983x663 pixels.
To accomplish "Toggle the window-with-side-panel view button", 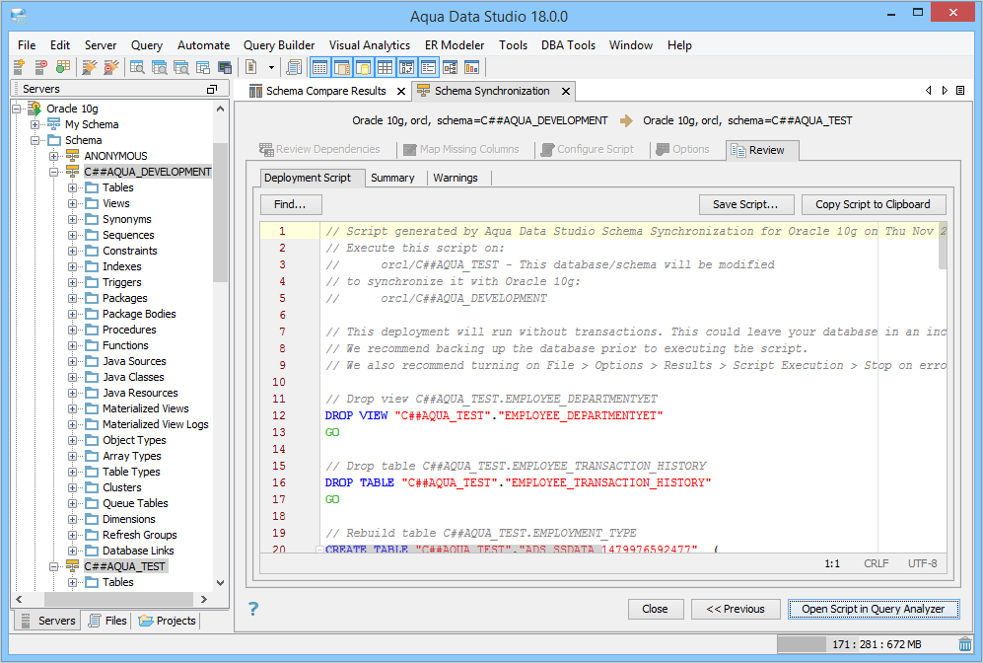I will pyautogui.click(x=342, y=67).
